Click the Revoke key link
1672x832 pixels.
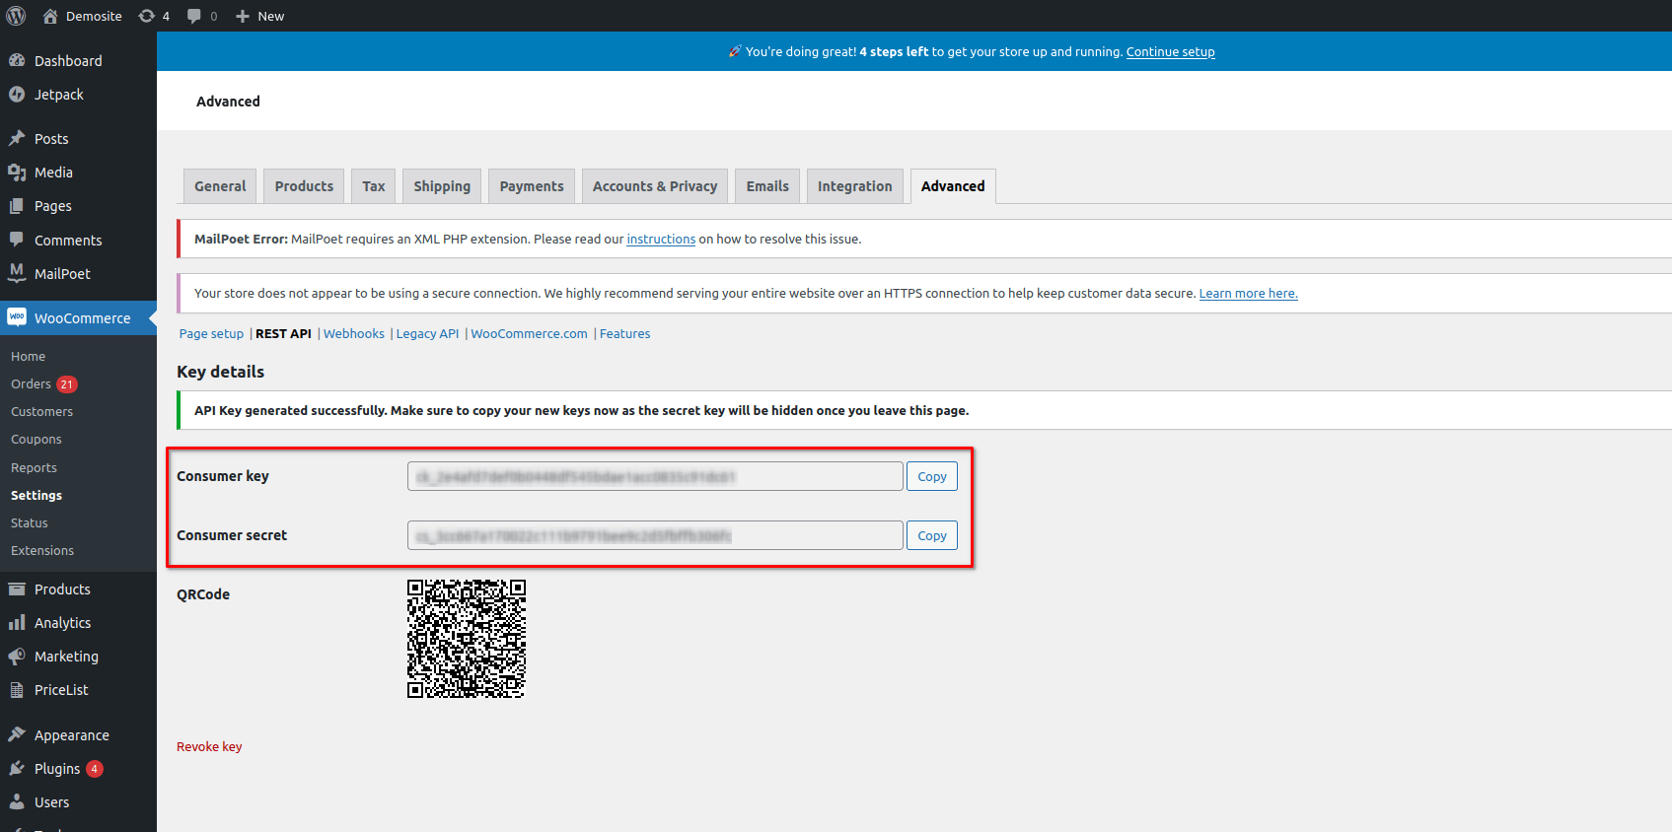pyautogui.click(x=209, y=746)
